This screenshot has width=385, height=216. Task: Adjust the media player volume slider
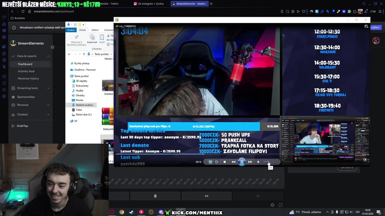click(x=270, y=162)
